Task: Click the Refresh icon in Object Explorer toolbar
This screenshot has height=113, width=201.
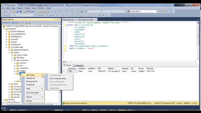Action: (x=26, y=23)
